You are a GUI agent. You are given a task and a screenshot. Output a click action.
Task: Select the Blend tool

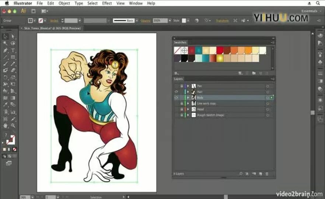(x=13, y=105)
